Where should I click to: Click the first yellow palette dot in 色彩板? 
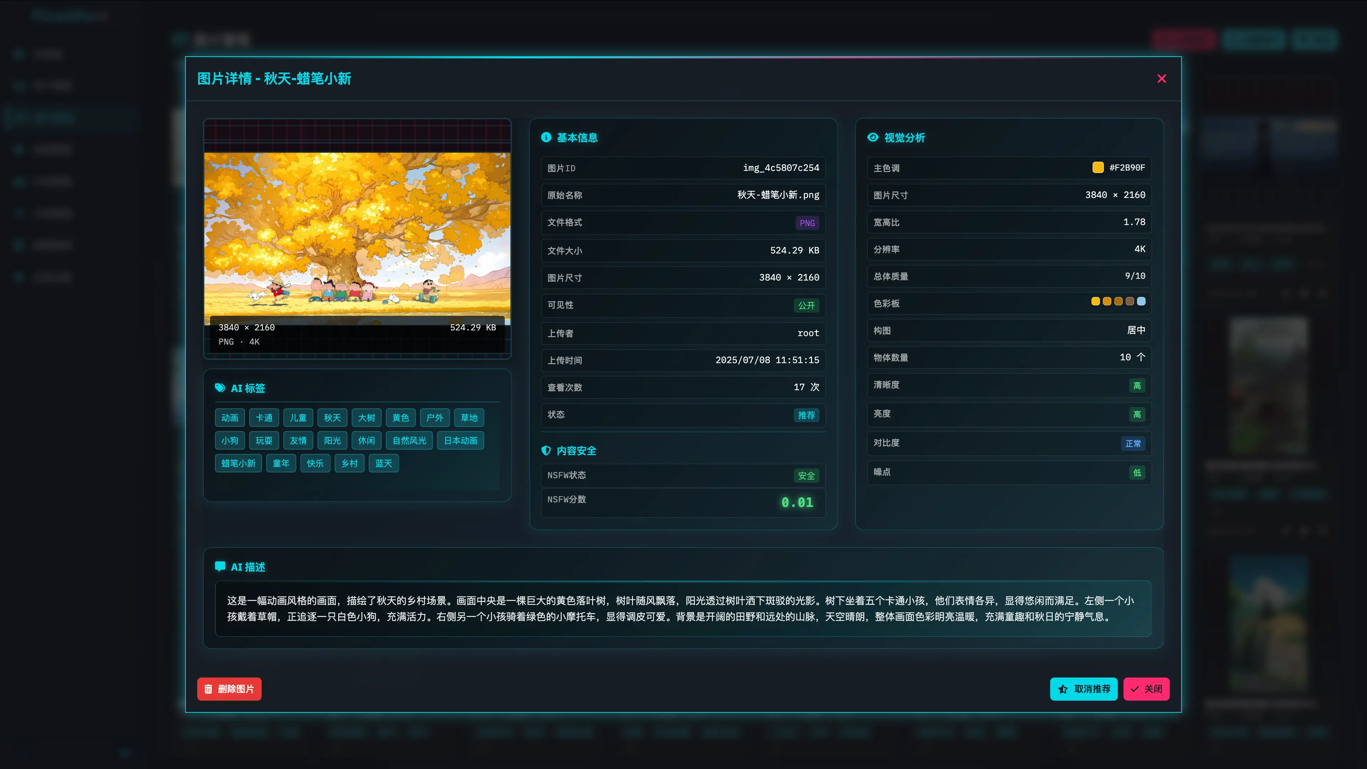tap(1095, 302)
